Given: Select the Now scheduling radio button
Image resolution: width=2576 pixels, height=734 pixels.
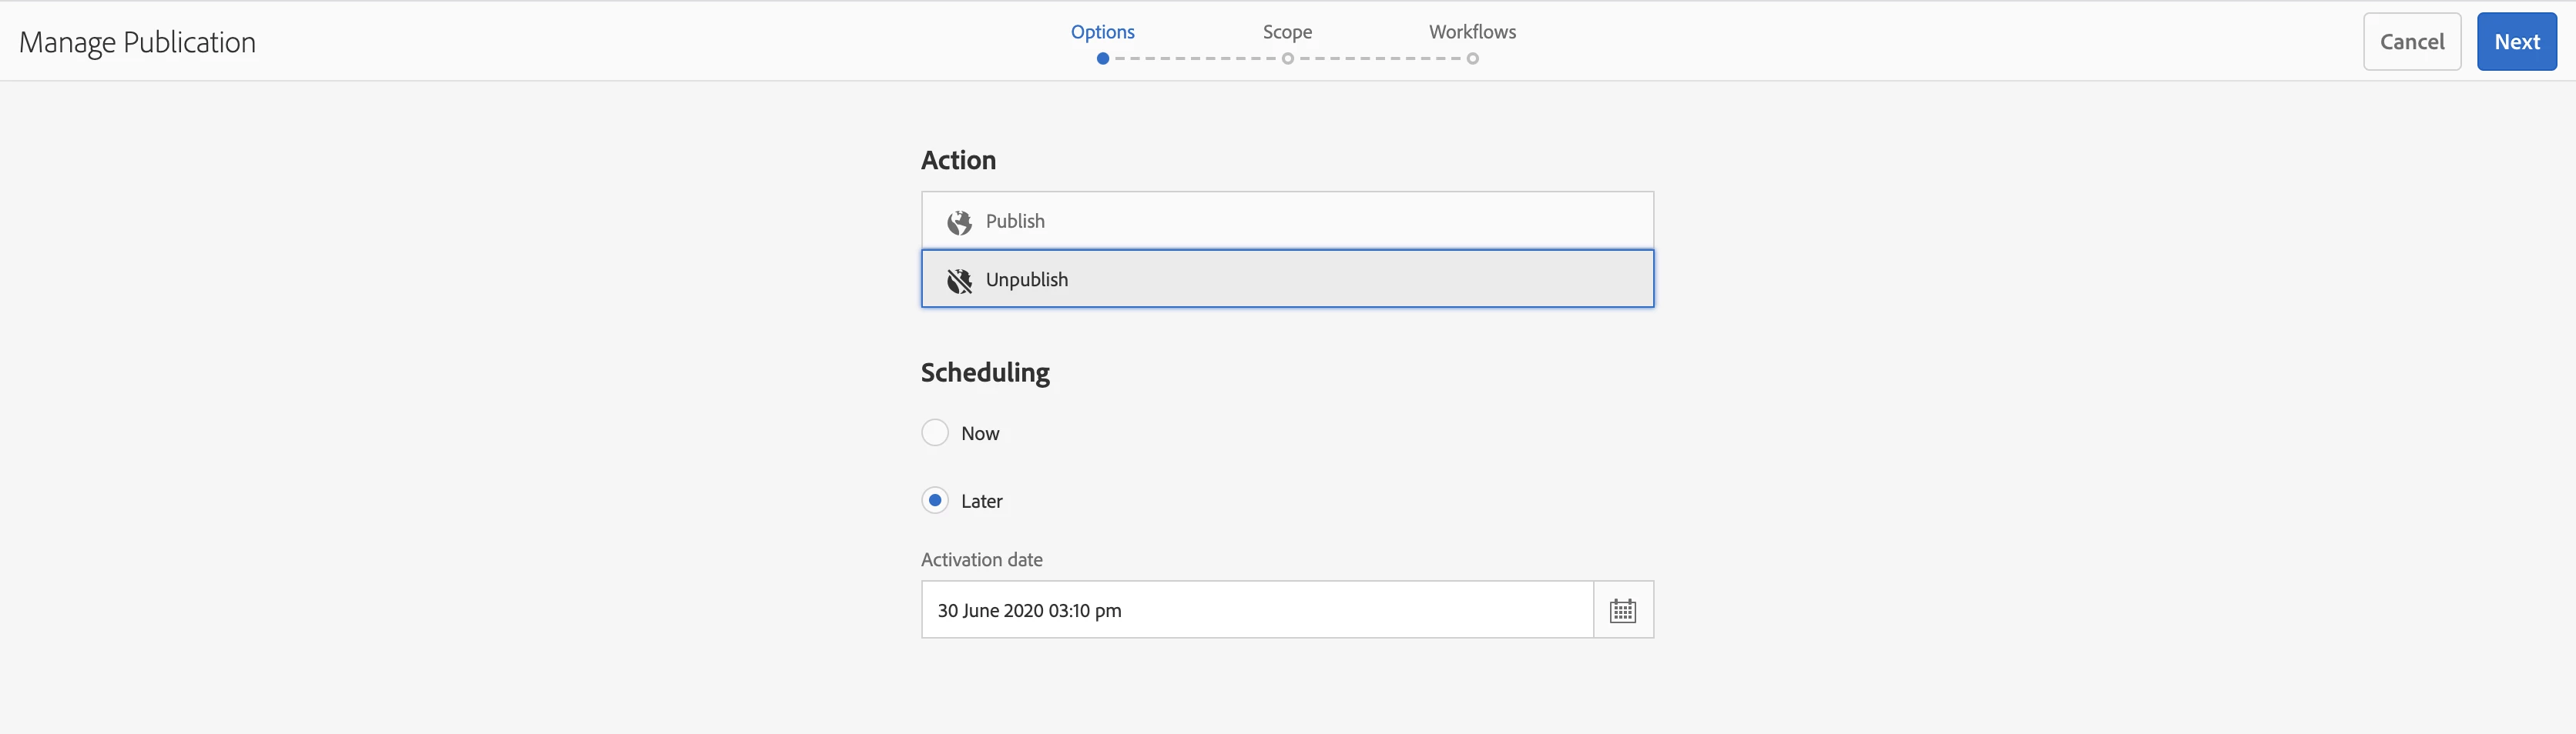Looking at the screenshot, I should pos(934,432).
